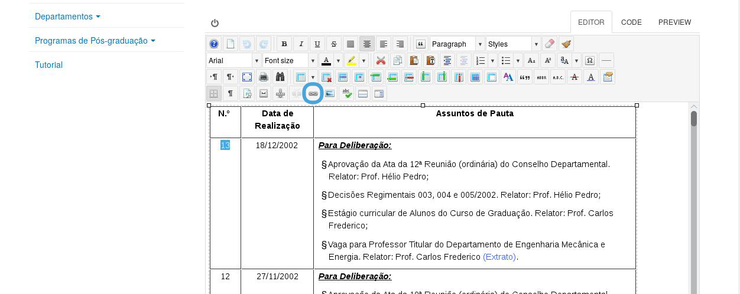Toggle justify full alignment

point(350,44)
